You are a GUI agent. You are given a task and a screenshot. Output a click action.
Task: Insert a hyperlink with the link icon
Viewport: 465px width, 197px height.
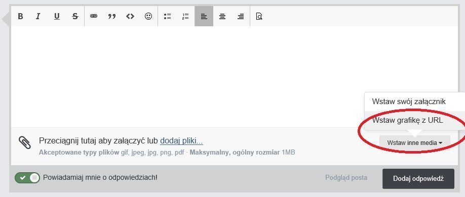tap(94, 16)
